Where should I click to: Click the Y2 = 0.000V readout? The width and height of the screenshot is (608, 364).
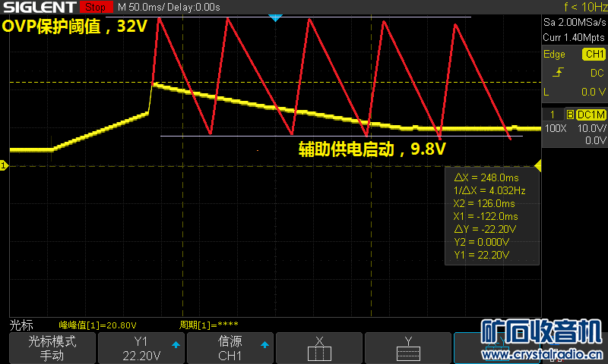(481, 242)
